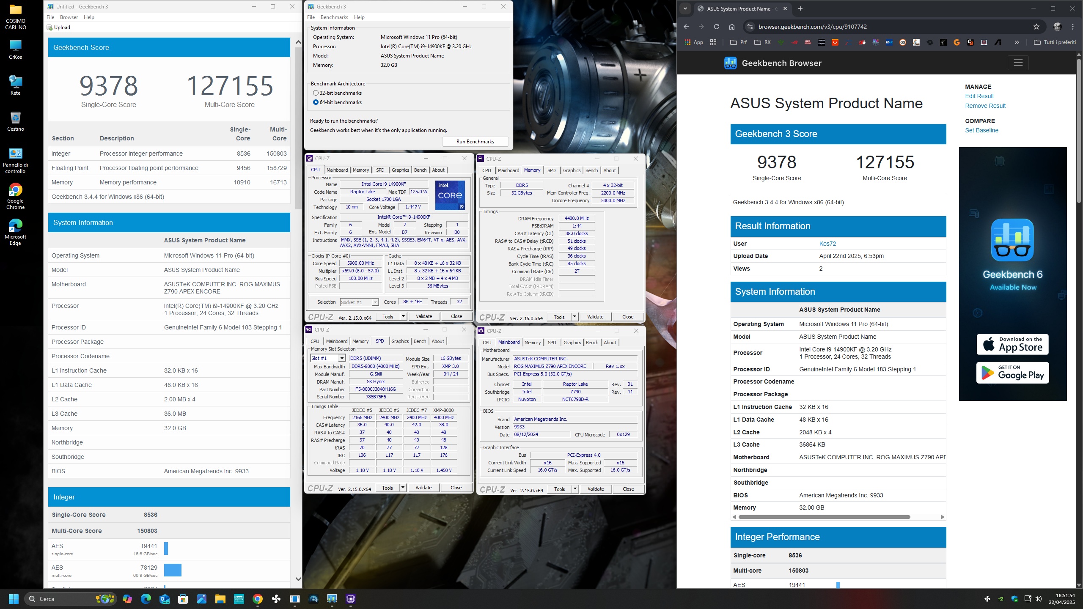Image resolution: width=1083 pixels, height=609 pixels.
Task: Show hidden bookmarks overflow chevron
Action: click(1017, 42)
